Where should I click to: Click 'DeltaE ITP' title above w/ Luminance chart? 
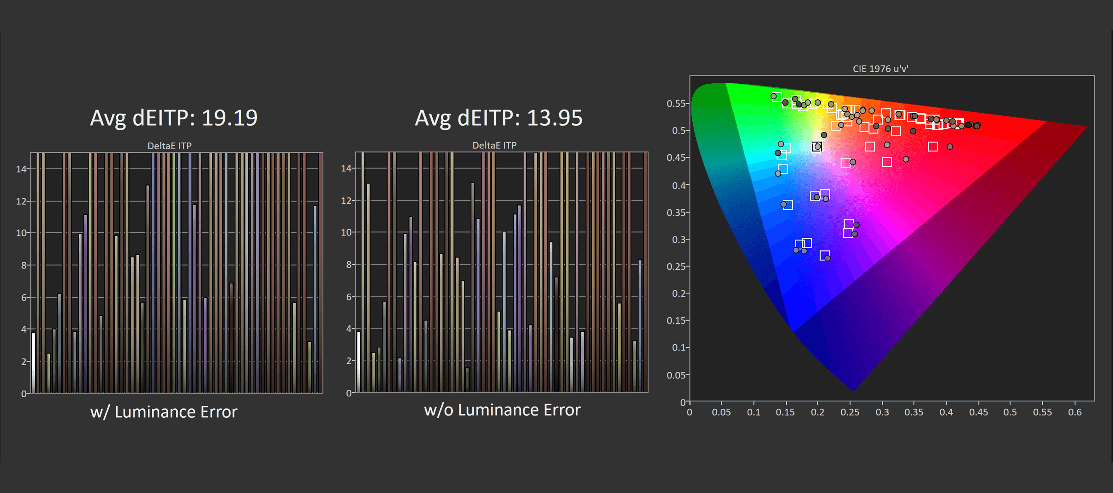click(x=170, y=146)
